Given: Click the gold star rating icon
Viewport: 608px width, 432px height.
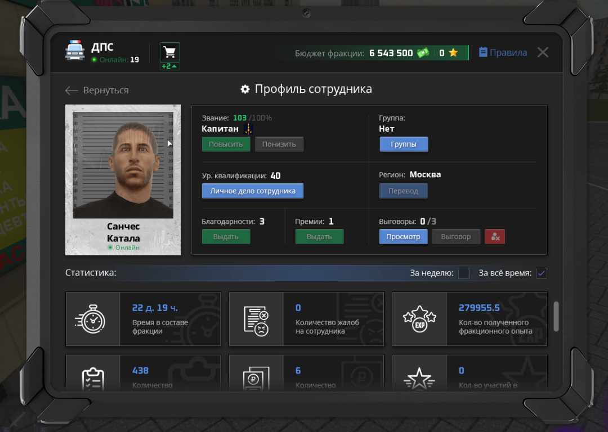Looking at the screenshot, I should point(453,53).
